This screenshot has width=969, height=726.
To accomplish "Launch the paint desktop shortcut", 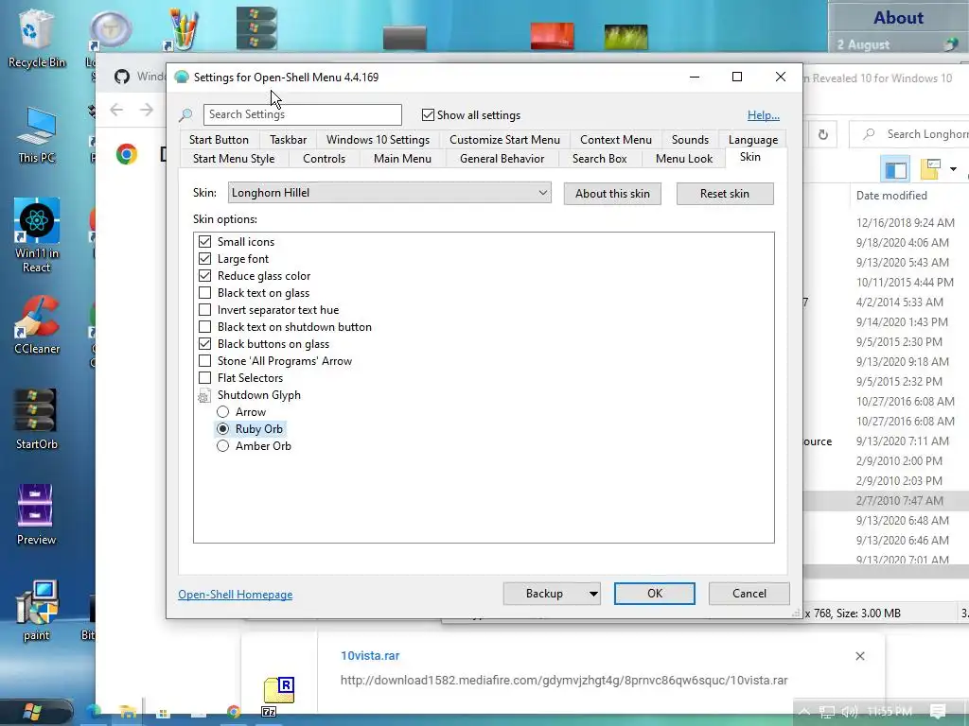I will coord(37,610).
